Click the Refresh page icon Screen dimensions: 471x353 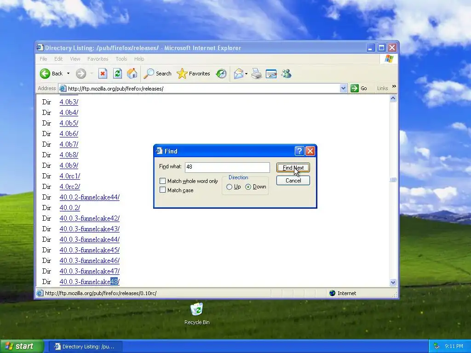click(x=117, y=74)
